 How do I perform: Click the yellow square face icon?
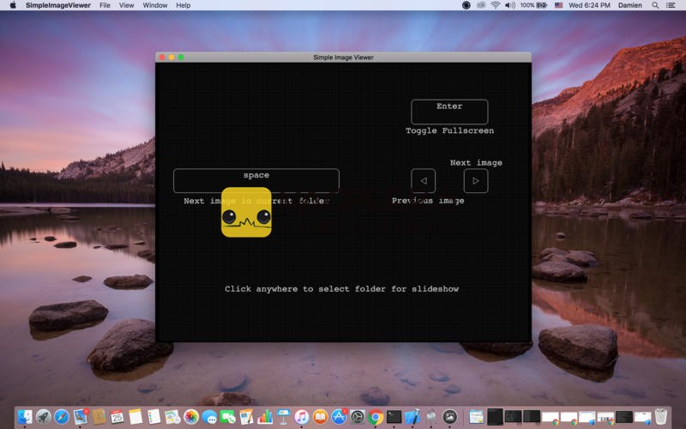pos(246,213)
